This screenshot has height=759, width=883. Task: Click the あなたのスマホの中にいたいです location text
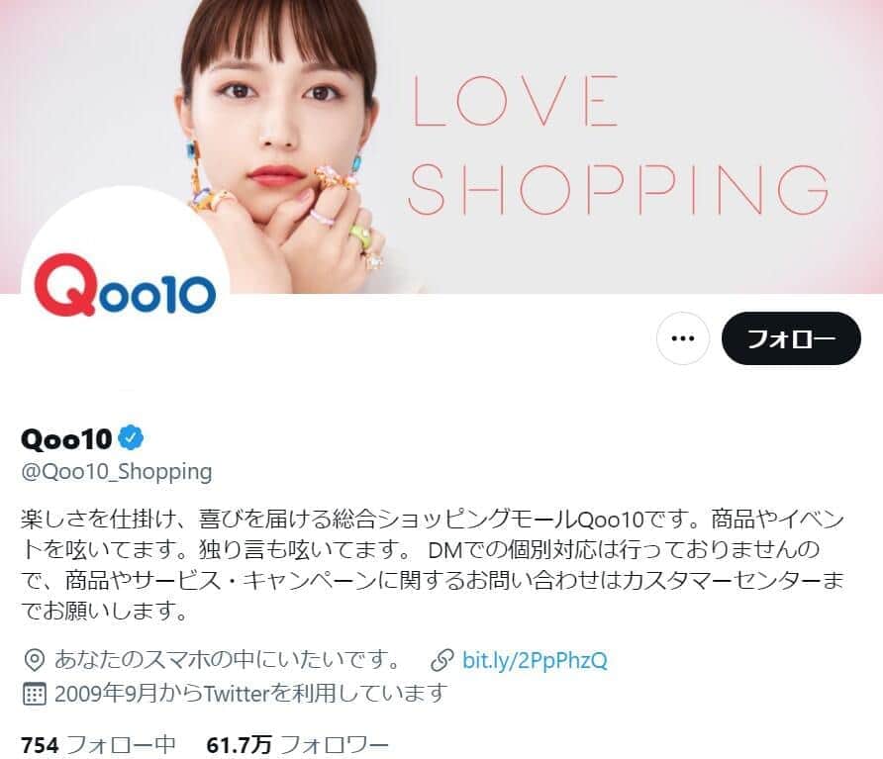(x=227, y=660)
